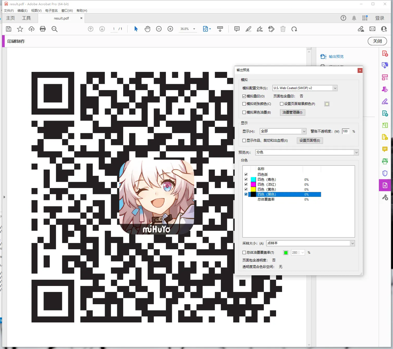The image size is (393, 349).
Task: Select the Hand pan tool
Action: coord(147,29)
